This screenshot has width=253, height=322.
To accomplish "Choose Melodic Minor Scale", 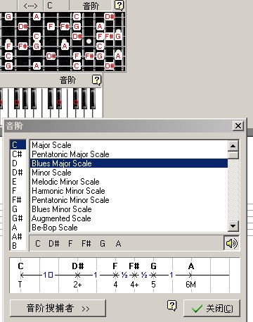I will click(x=129, y=182).
